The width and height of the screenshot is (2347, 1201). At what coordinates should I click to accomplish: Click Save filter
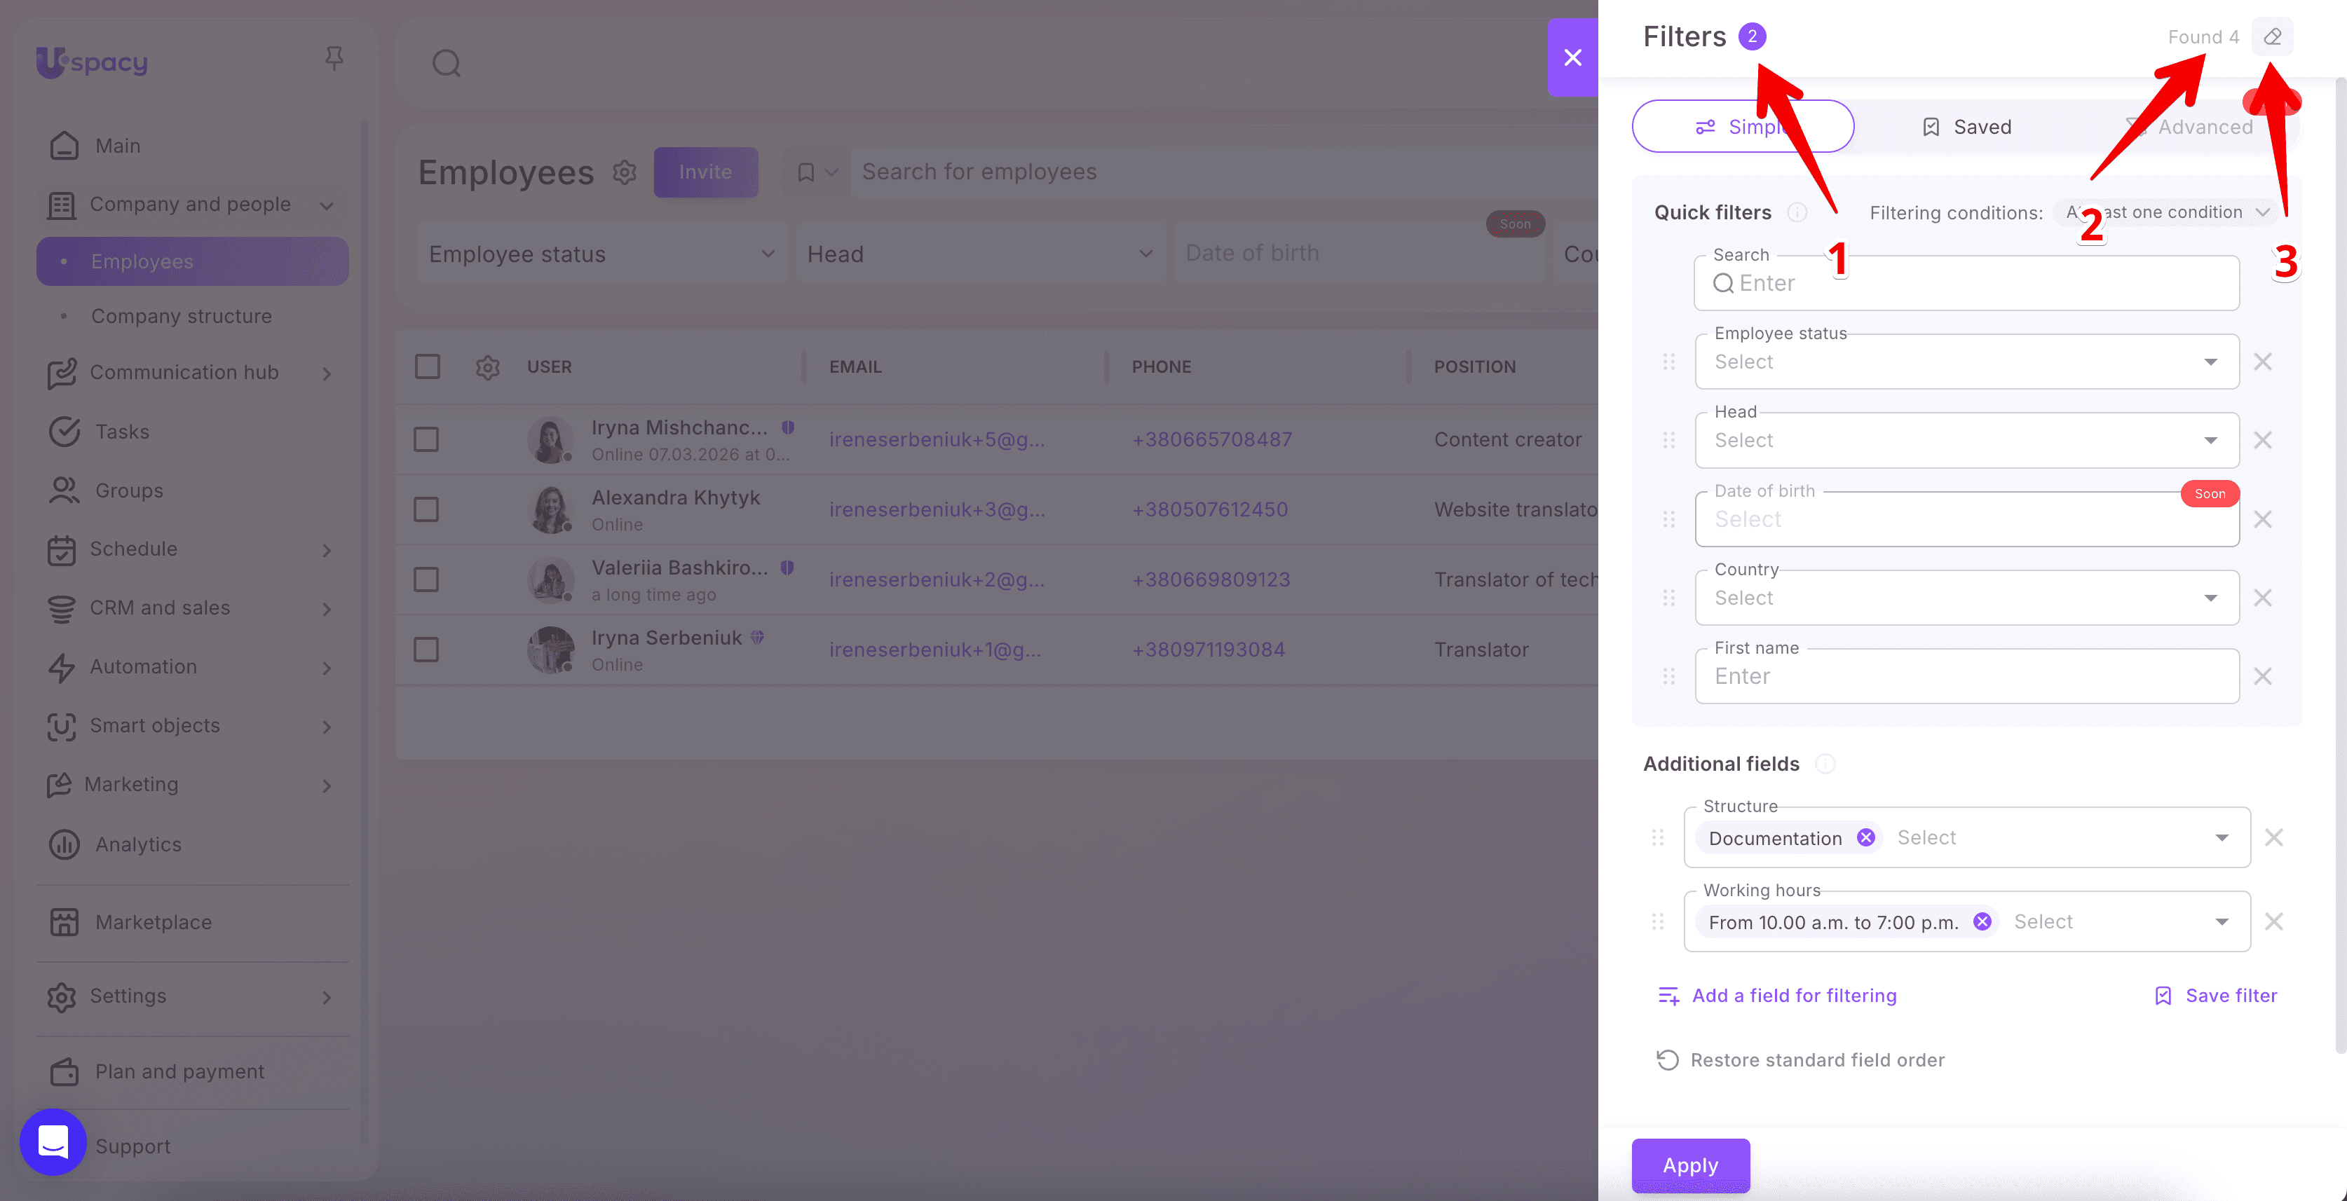[x=2216, y=996]
